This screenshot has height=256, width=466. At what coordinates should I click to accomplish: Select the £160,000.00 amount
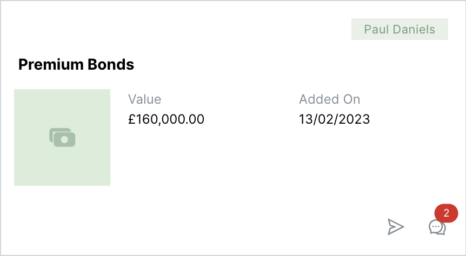pos(166,119)
